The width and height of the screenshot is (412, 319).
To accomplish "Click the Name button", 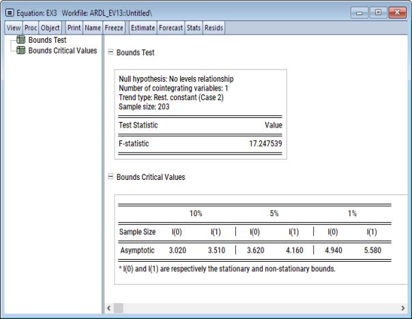I will (93, 27).
